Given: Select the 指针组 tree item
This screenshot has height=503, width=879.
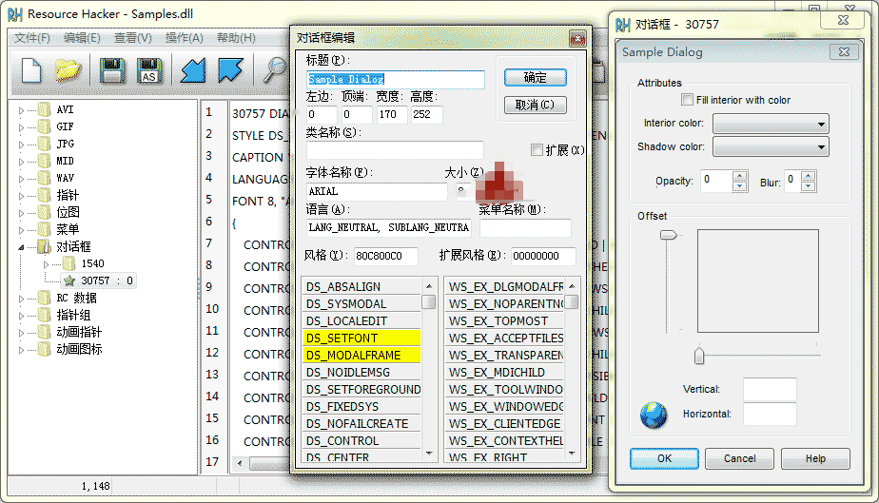Looking at the screenshot, I should tap(73, 316).
